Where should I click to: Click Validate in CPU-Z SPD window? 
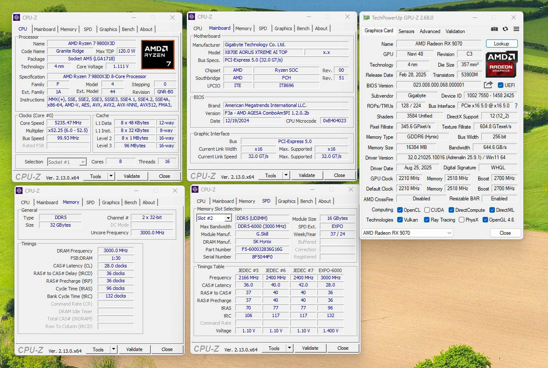[310, 348]
